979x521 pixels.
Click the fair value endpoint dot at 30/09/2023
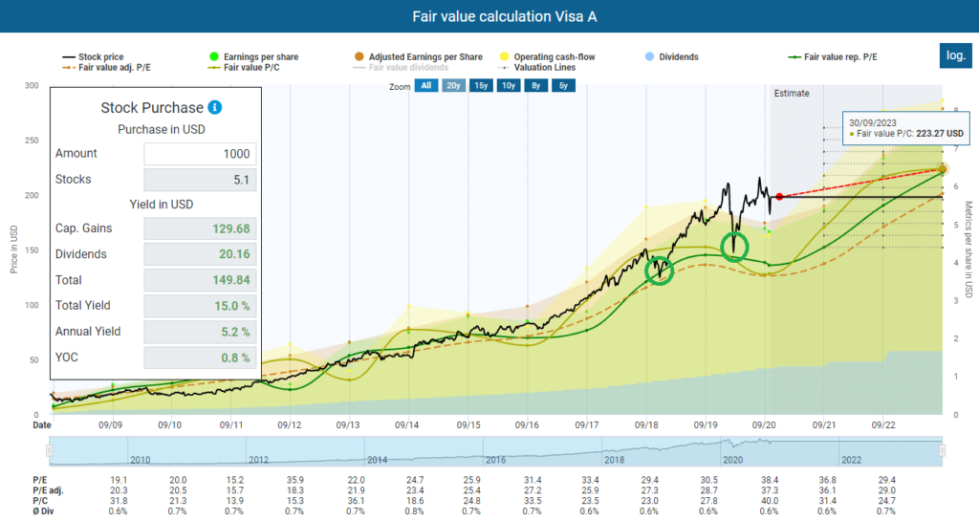[x=942, y=169]
